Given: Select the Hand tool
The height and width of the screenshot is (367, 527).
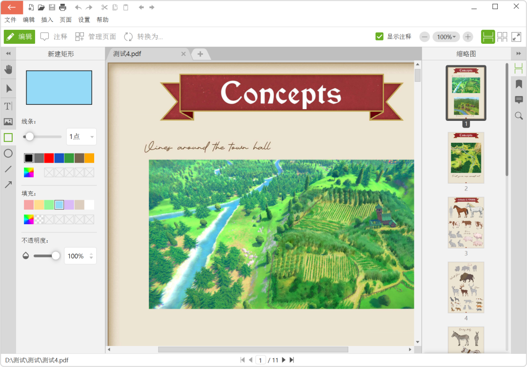Looking at the screenshot, I should pyautogui.click(x=8, y=70).
